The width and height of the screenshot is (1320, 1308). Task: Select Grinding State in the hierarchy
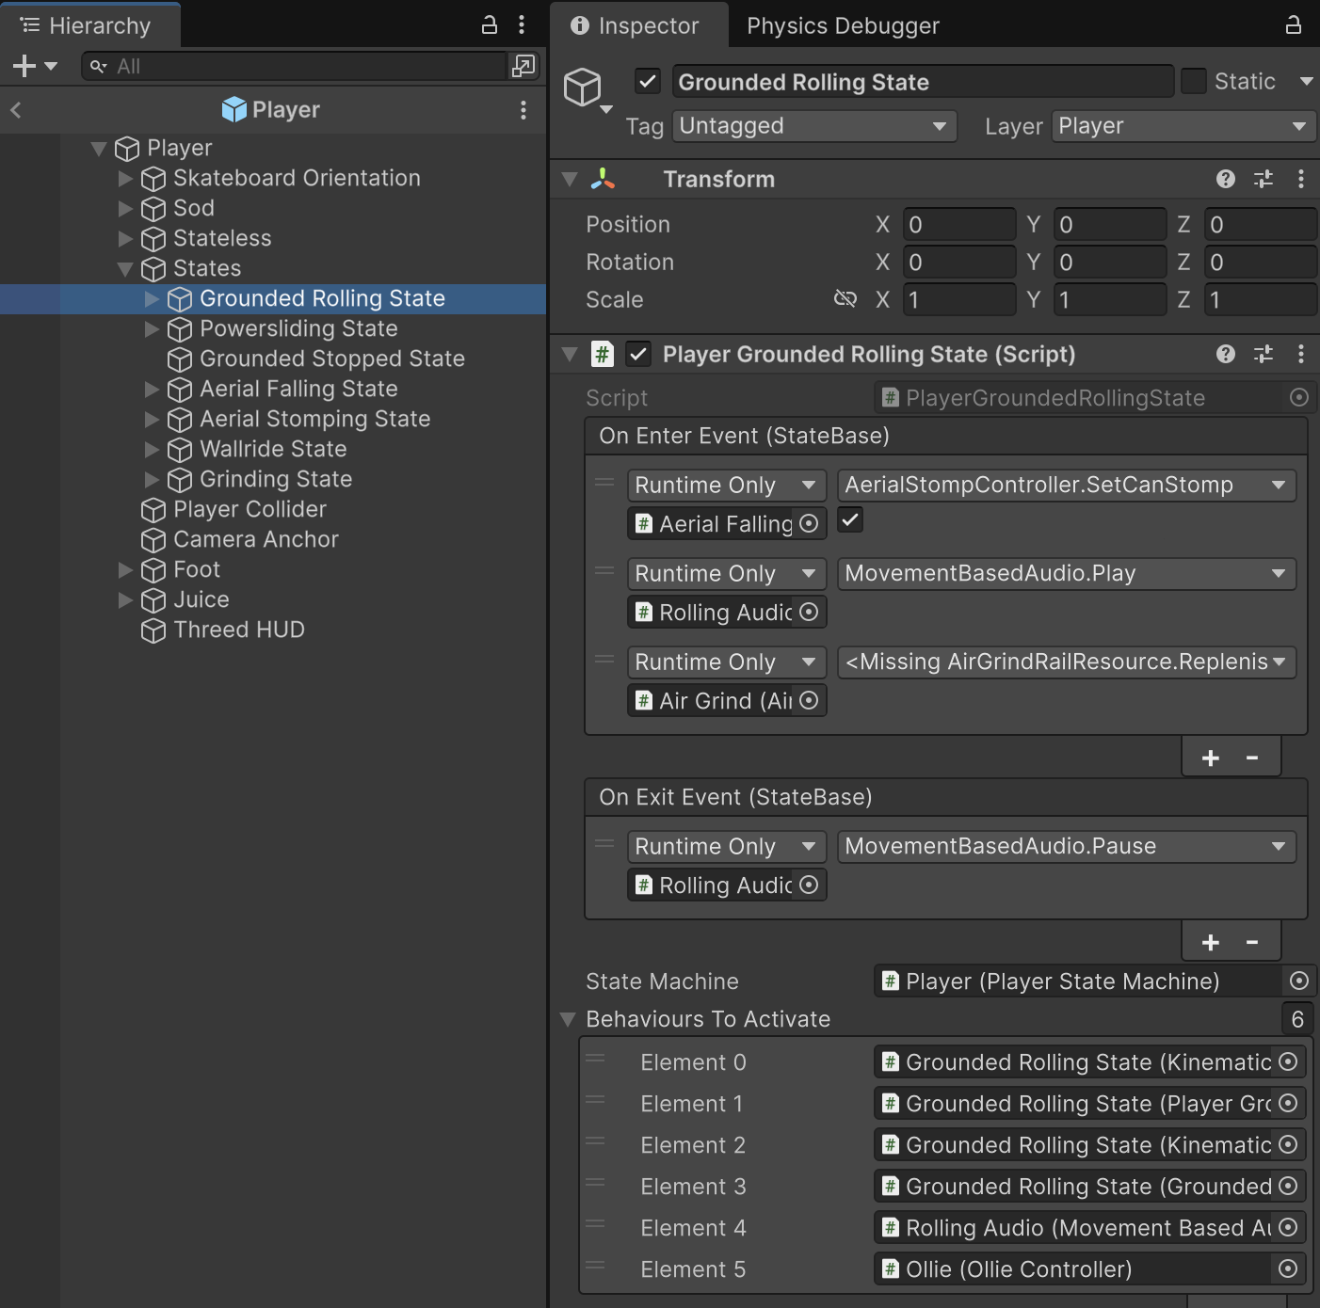click(x=275, y=479)
